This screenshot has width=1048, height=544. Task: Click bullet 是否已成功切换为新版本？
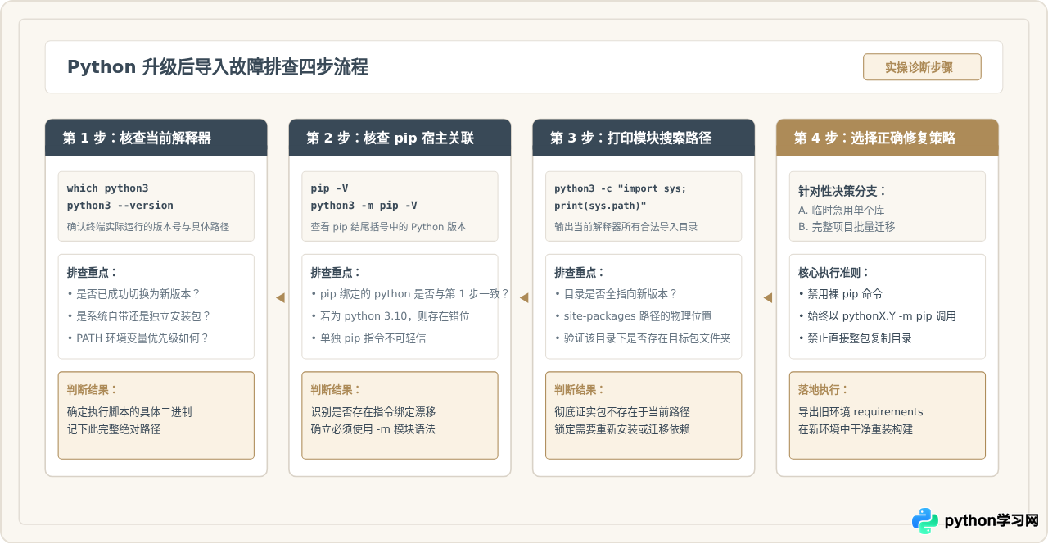[133, 294]
